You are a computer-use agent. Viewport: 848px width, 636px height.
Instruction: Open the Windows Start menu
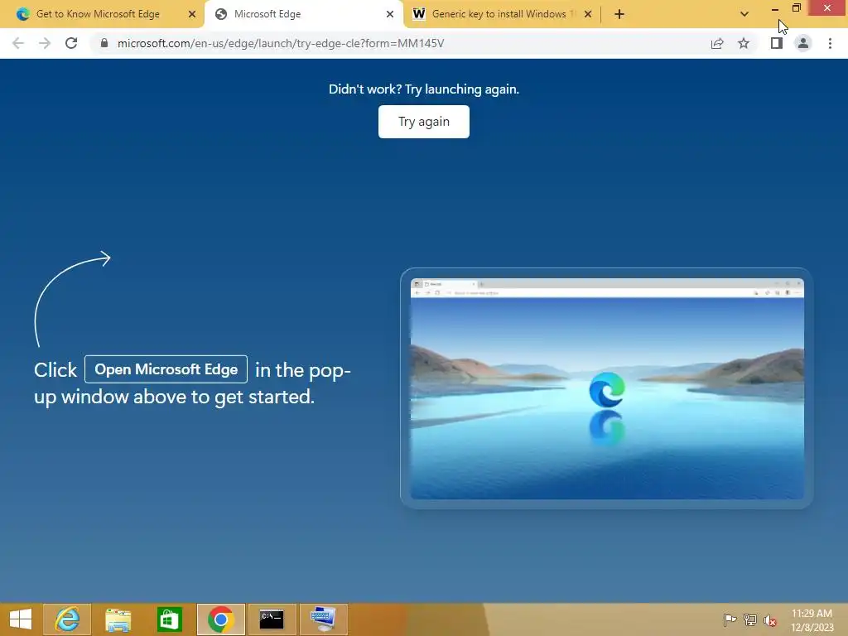pos(21,619)
